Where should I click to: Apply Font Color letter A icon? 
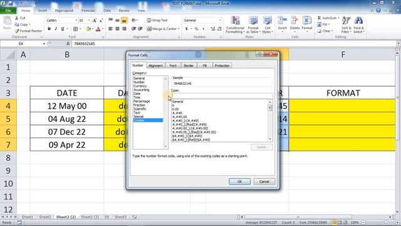coord(98,29)
